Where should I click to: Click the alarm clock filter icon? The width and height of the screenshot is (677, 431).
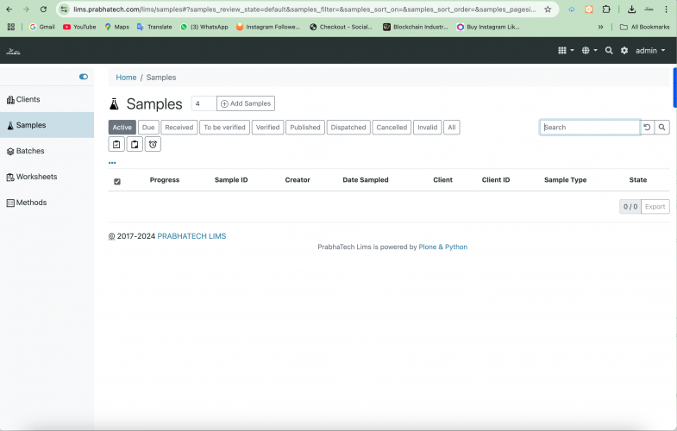(x=153, y=144)
